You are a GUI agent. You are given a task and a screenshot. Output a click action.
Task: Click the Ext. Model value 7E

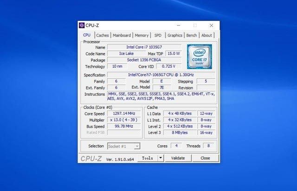pyautogui.click(x=161, y=88)
